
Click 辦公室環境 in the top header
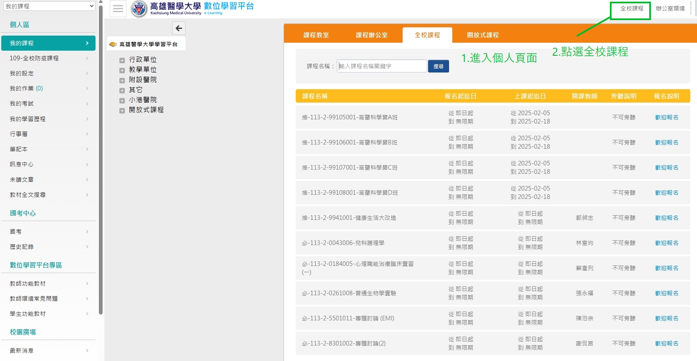pos(670,8)
